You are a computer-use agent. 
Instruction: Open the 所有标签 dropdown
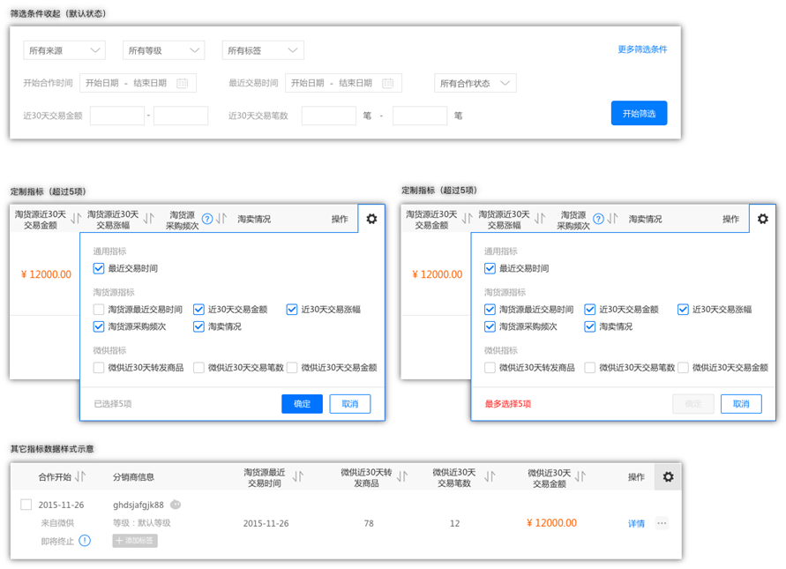(262, 50)
